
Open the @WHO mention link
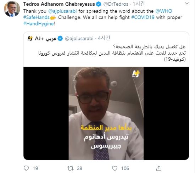(164, 11)
